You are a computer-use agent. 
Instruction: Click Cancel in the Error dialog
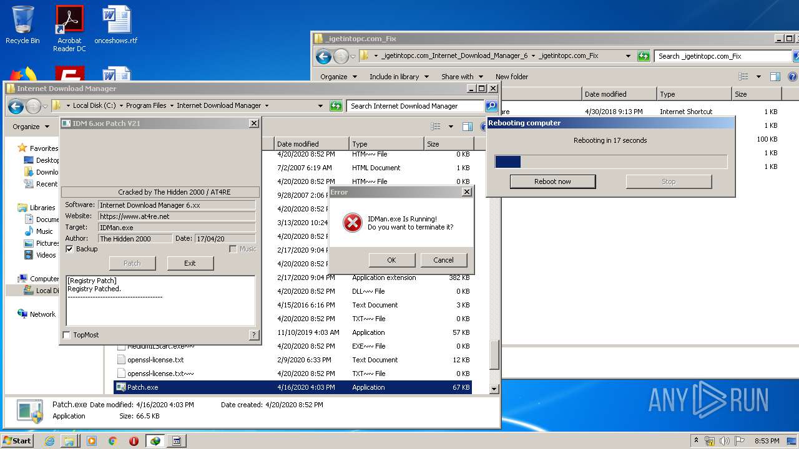click(x=443, y=260)
